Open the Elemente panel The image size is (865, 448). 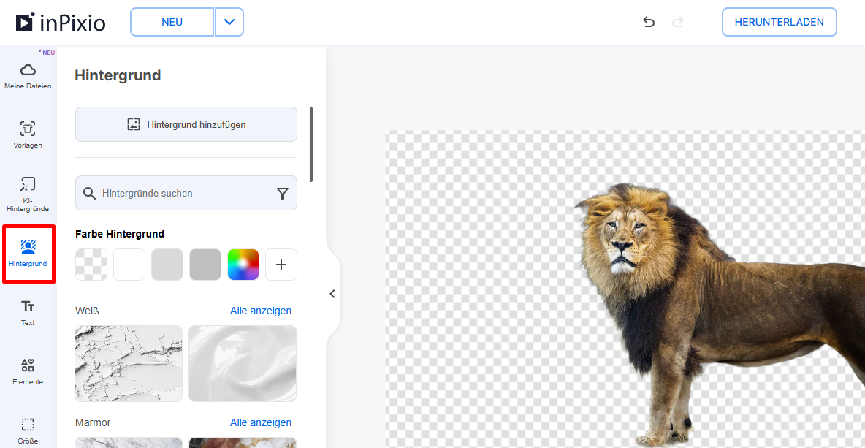(28, 372)
